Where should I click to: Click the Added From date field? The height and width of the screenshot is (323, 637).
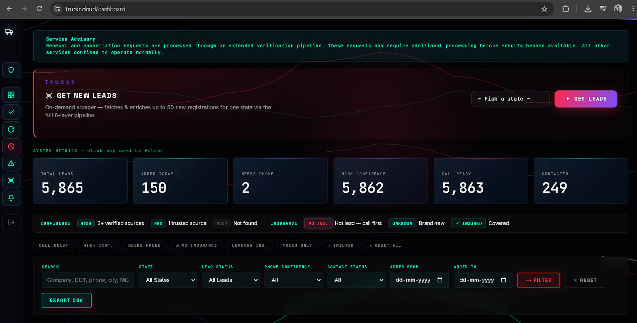[419, 280]
